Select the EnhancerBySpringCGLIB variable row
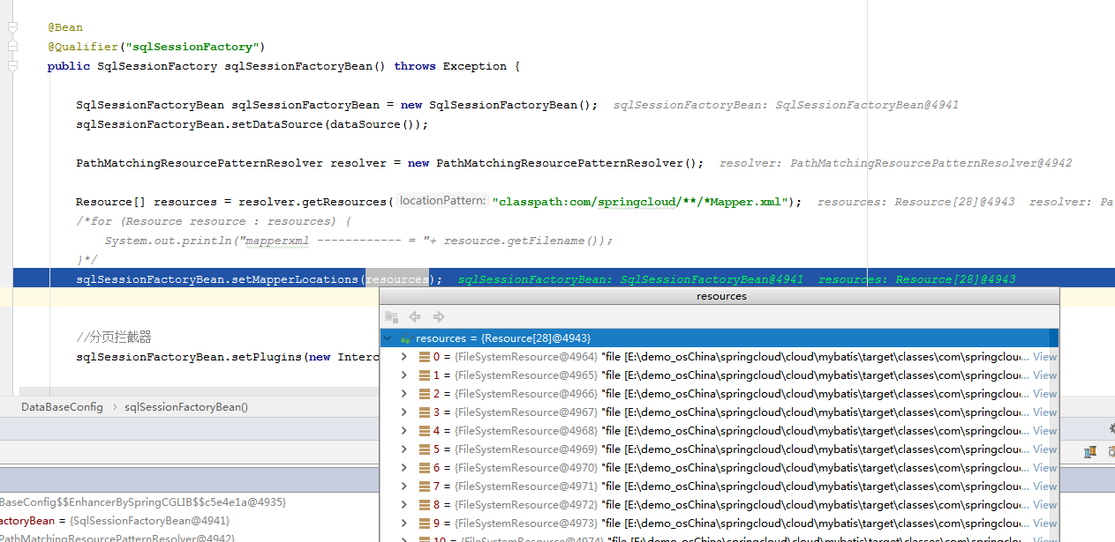Viewport: 1115px width, 542px height. [143, 501]
